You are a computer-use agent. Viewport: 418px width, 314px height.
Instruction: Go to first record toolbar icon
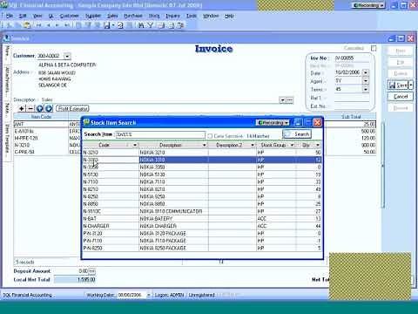click(38, 25)
